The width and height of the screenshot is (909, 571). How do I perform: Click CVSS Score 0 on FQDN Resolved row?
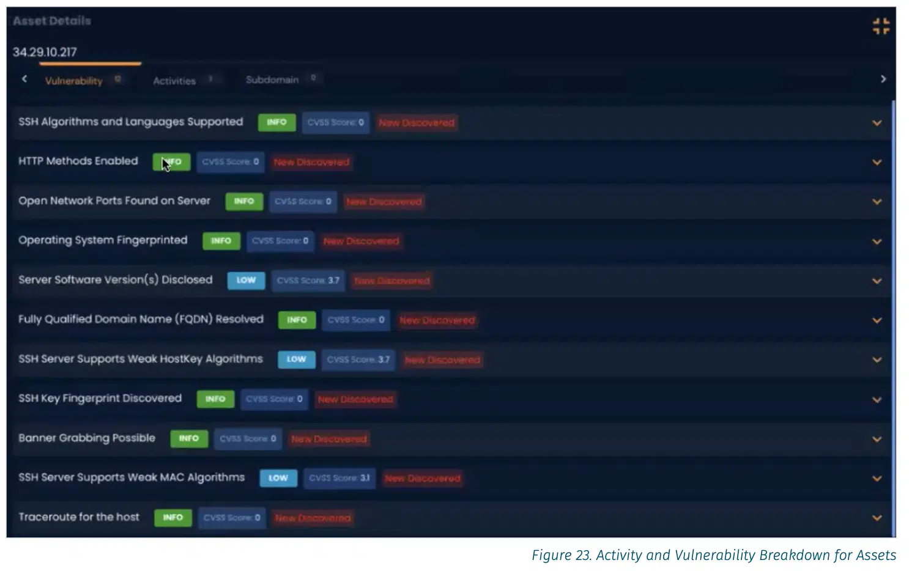point(356,320)
